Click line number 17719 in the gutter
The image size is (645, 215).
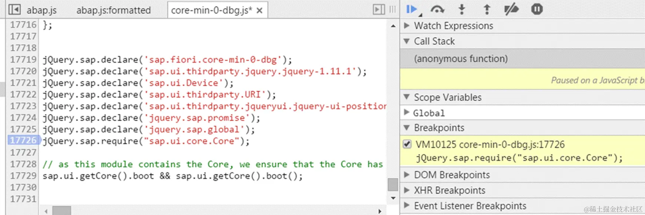coord(23,60)
